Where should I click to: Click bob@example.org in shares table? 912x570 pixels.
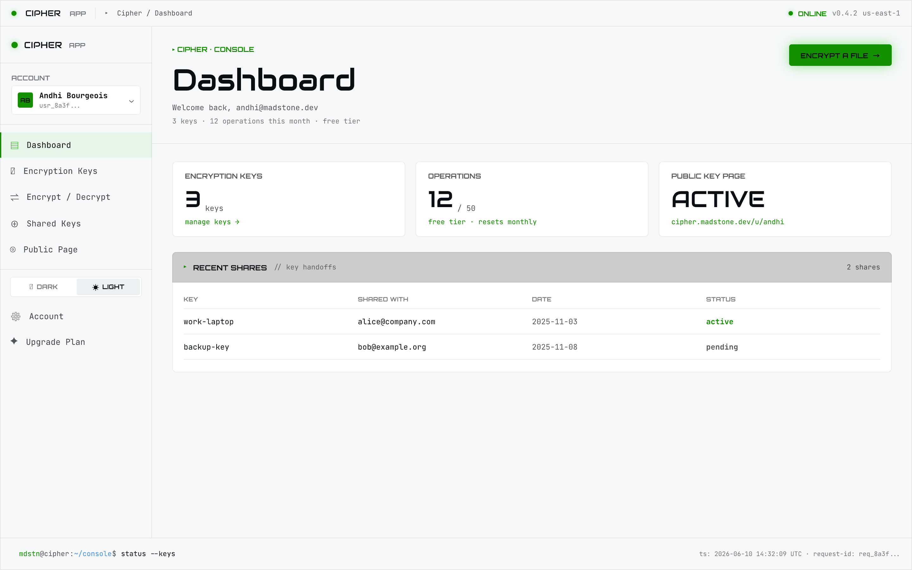click(391, 347)
